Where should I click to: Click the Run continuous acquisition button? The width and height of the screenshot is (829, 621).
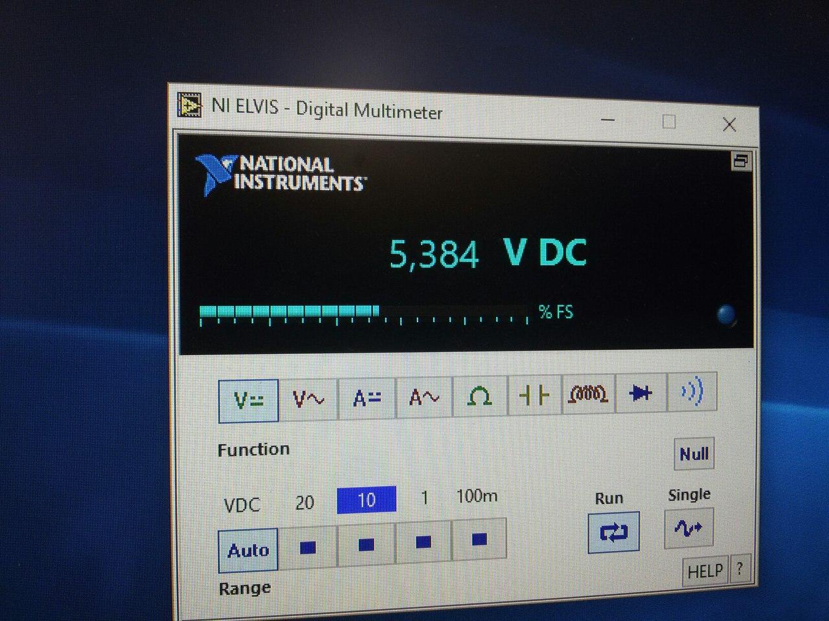tap(613, 532)
